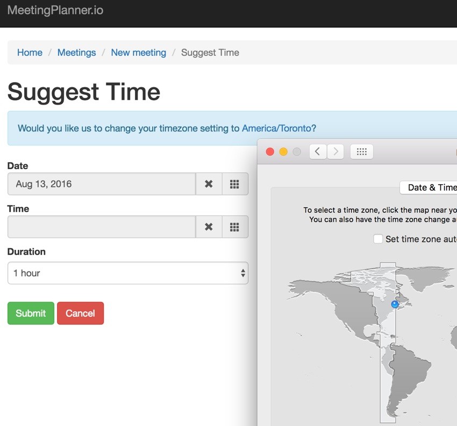
Task: Click the Home breadcrumb link
Action: (x=30, y=53)
